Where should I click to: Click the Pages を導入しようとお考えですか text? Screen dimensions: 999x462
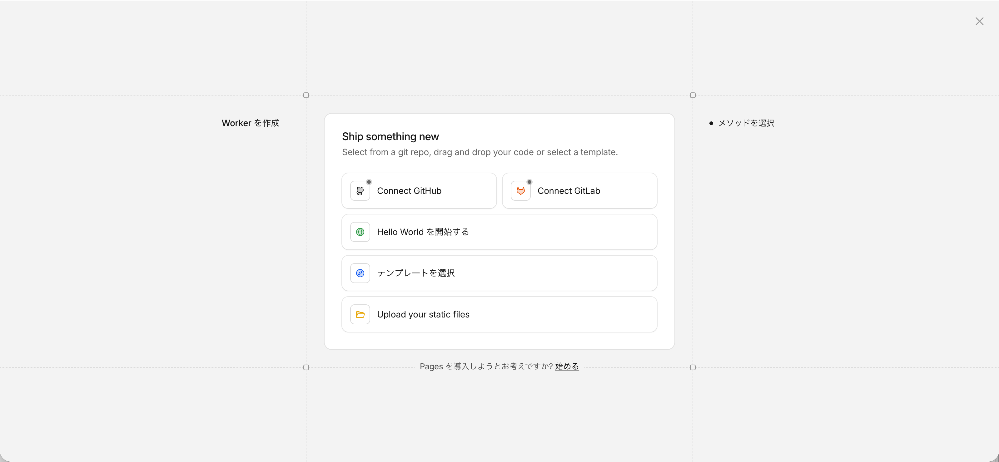(x=485, y=366)
